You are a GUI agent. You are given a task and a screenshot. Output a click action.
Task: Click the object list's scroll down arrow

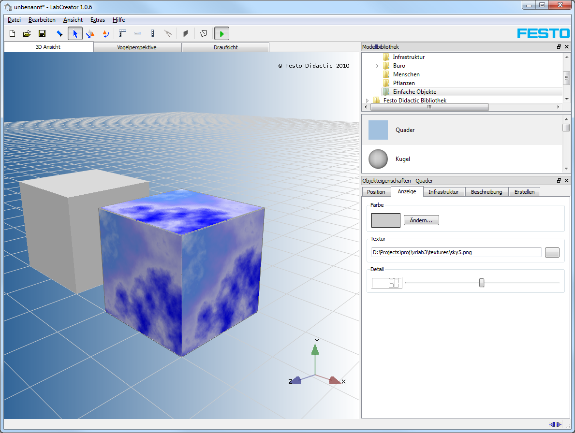567,169
